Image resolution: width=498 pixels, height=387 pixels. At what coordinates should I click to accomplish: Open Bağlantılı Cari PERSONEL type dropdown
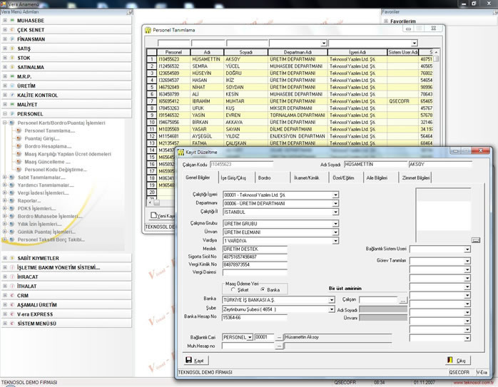(250, 338)
